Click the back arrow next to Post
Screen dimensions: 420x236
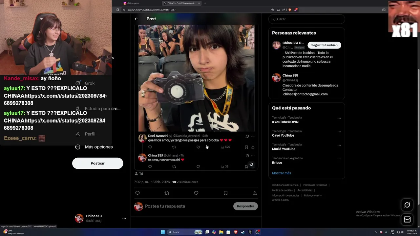click(x=136, y=19)
